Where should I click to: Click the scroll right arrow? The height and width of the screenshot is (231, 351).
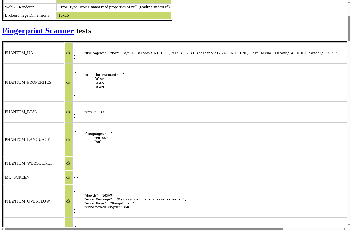345,229
